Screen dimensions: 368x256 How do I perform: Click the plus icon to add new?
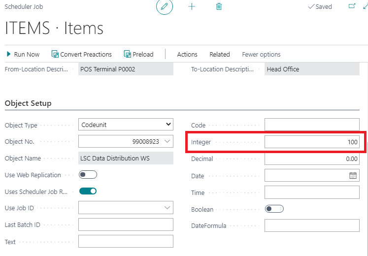pos(192,7)
